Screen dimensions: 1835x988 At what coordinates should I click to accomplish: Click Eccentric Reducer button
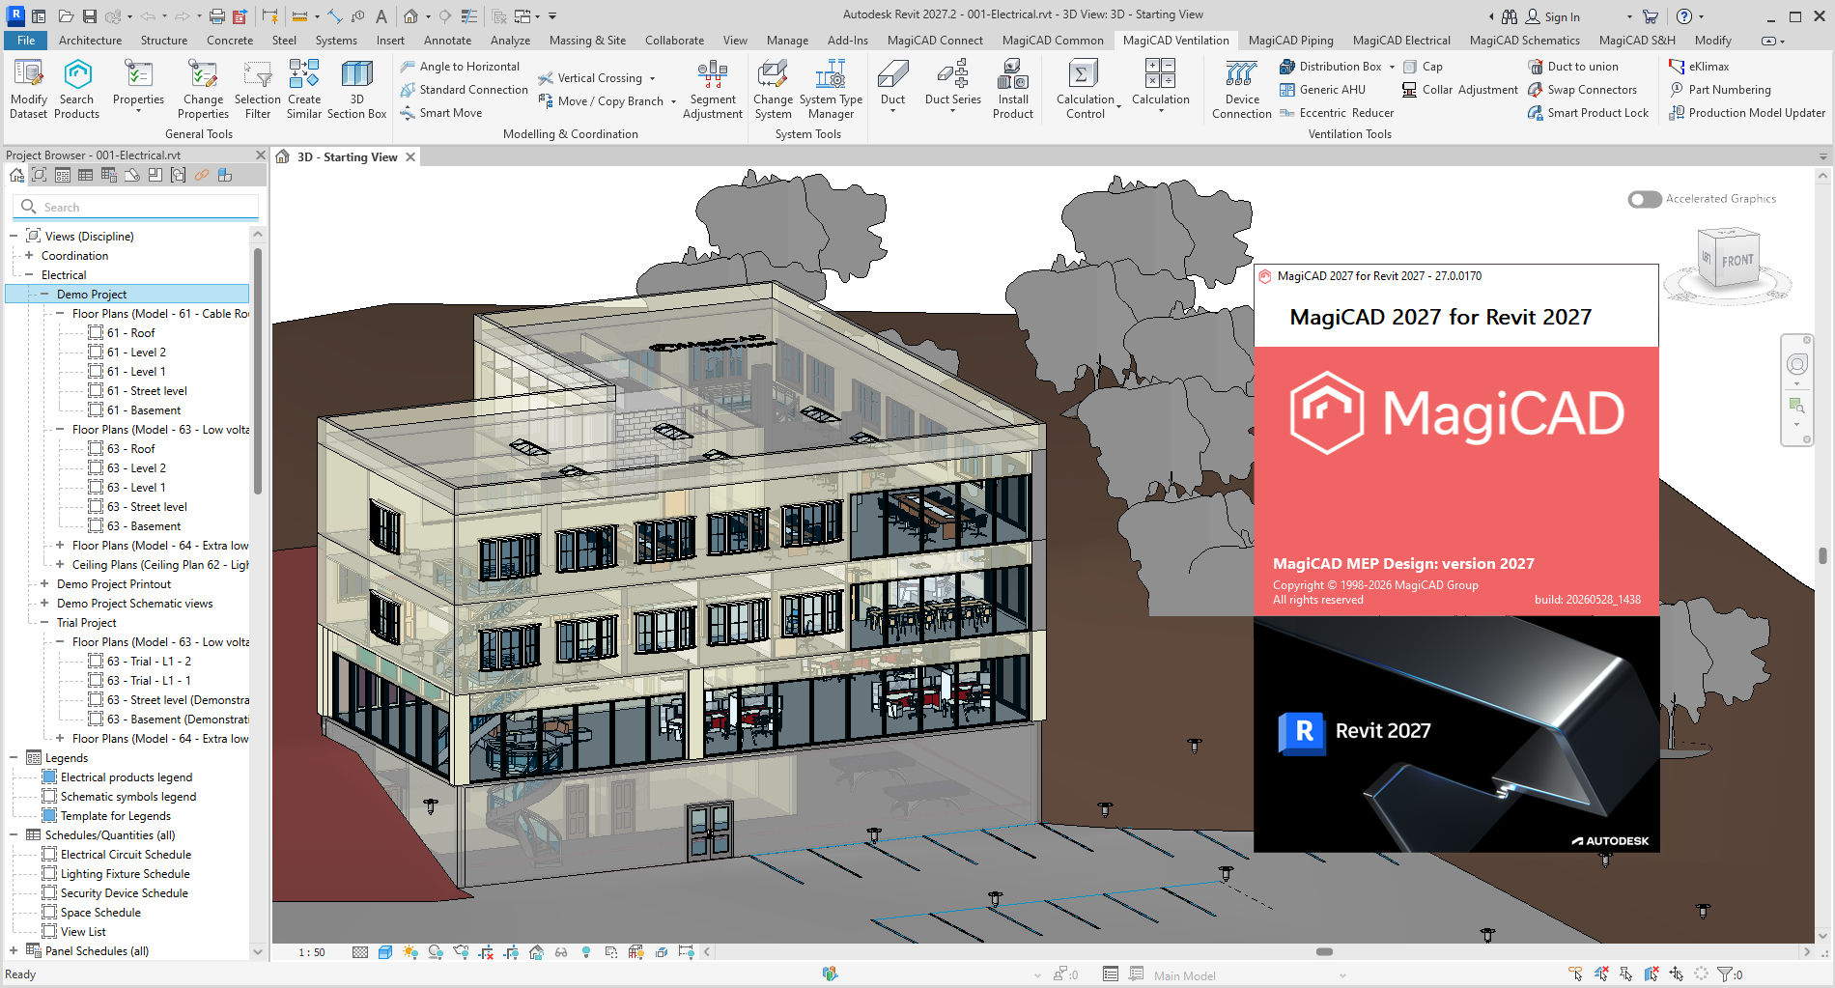pyautogui.click(x=1337, y=113)
